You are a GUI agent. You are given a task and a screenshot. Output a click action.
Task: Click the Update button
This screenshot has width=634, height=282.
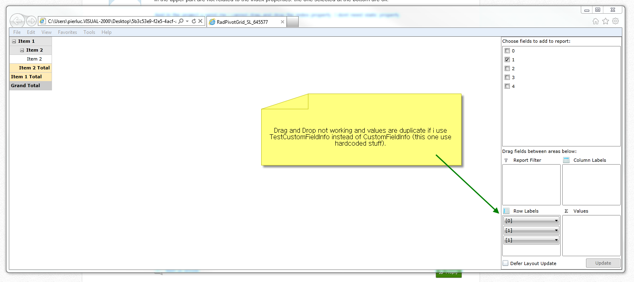tap(603, 263)
